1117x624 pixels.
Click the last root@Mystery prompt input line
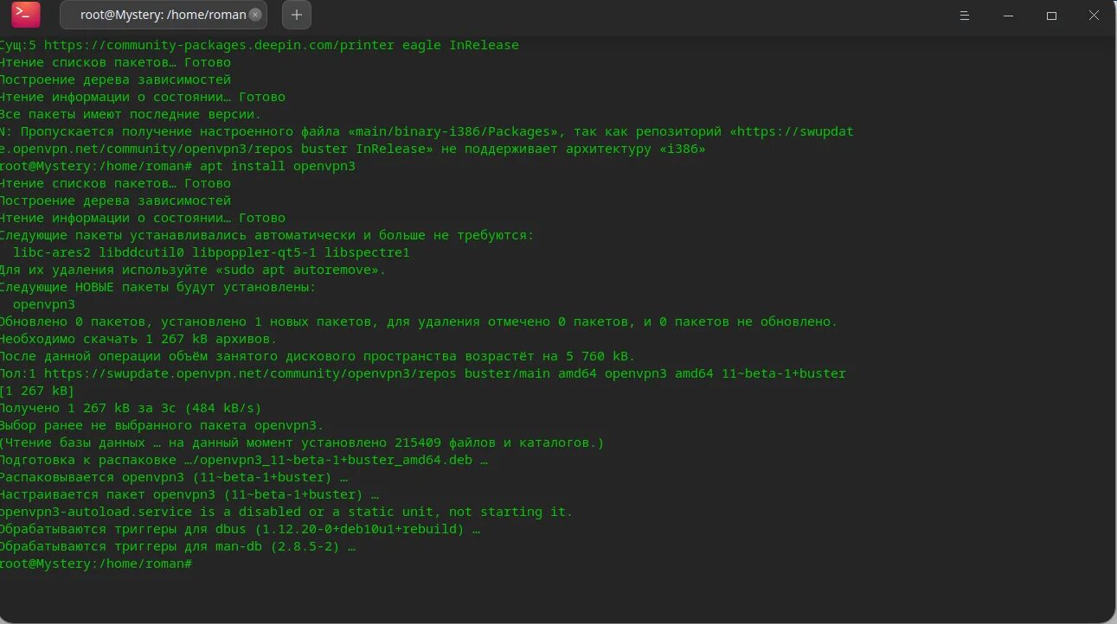[x=97, y=564]
